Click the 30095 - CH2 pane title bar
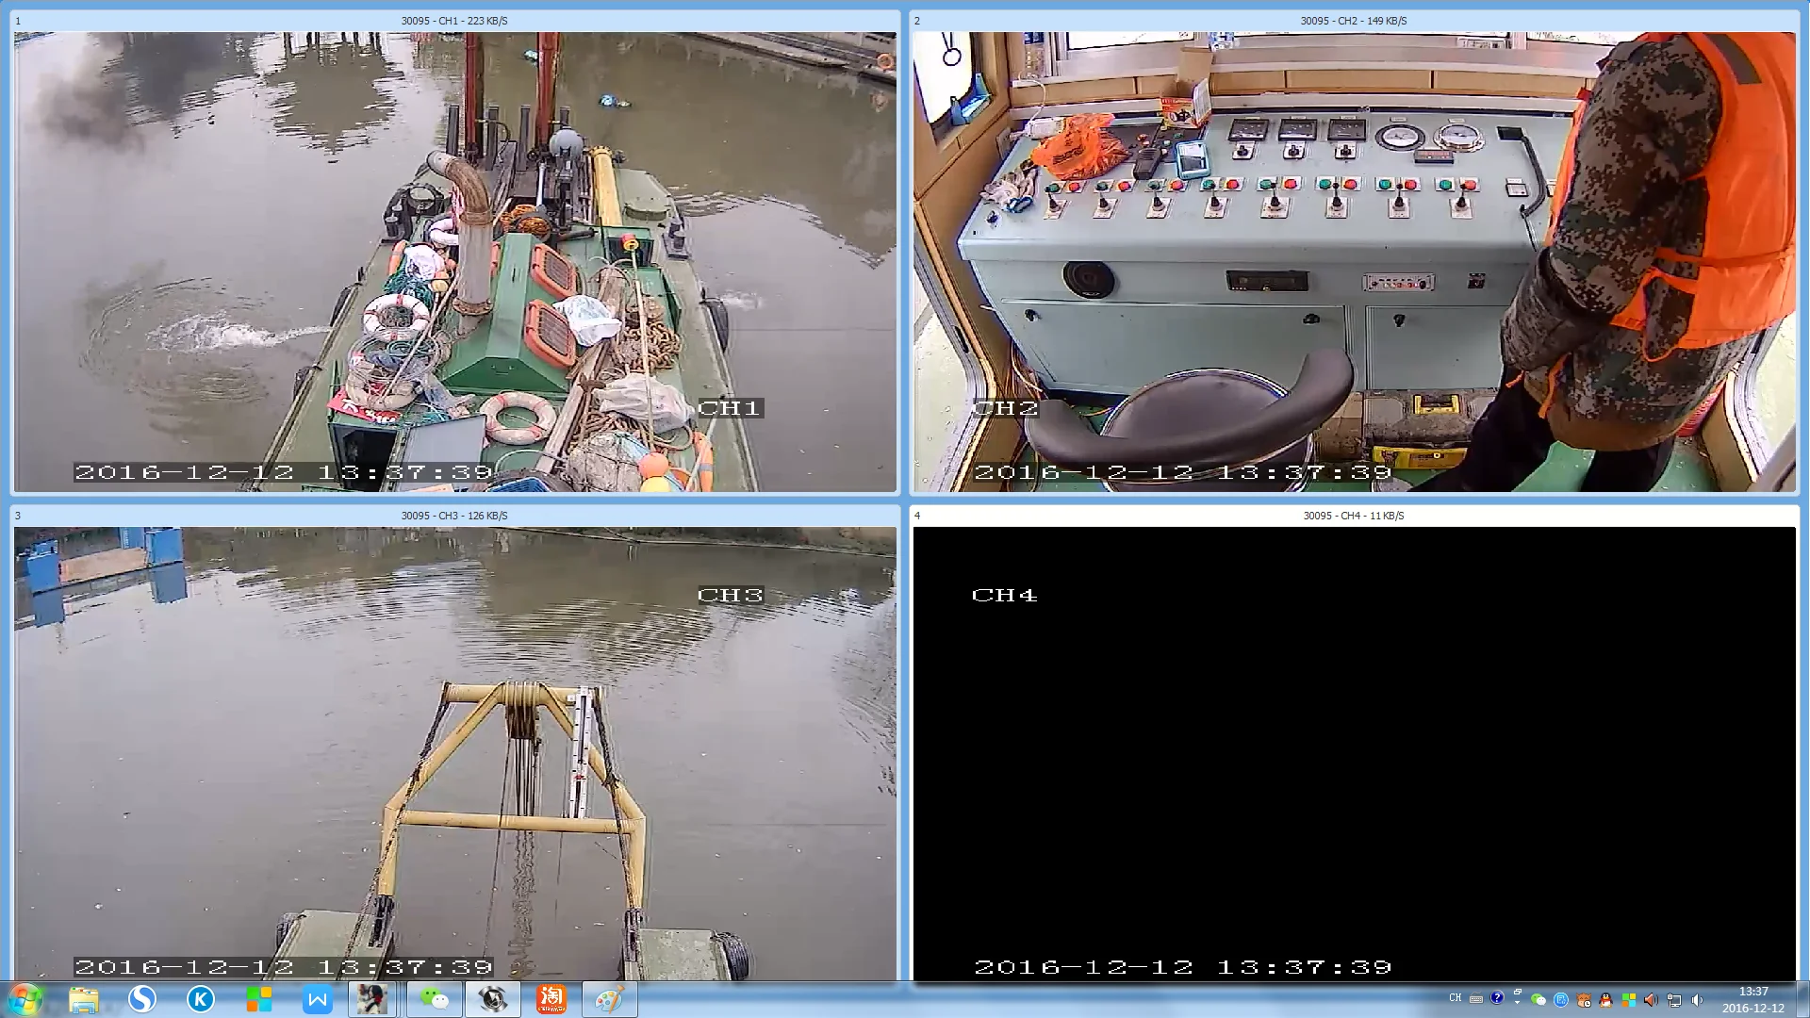Viewport: 1810px width, 1018px height. [x=1354, y=21]
